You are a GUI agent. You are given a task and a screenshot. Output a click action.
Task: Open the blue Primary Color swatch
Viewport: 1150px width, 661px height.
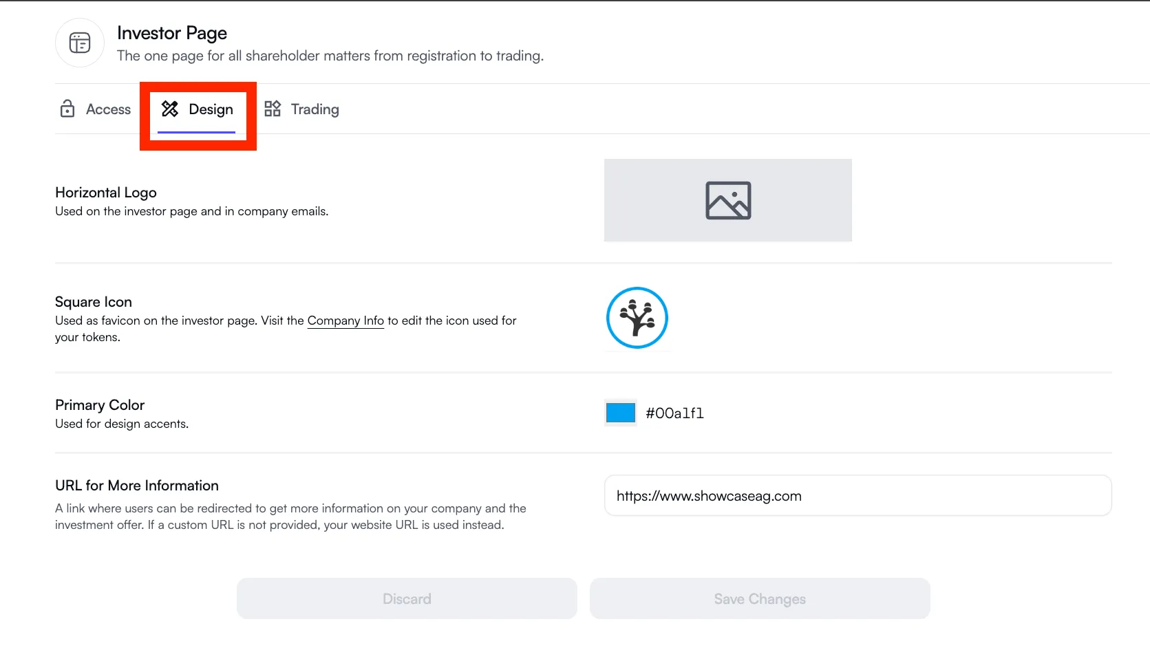coord(620,413)
